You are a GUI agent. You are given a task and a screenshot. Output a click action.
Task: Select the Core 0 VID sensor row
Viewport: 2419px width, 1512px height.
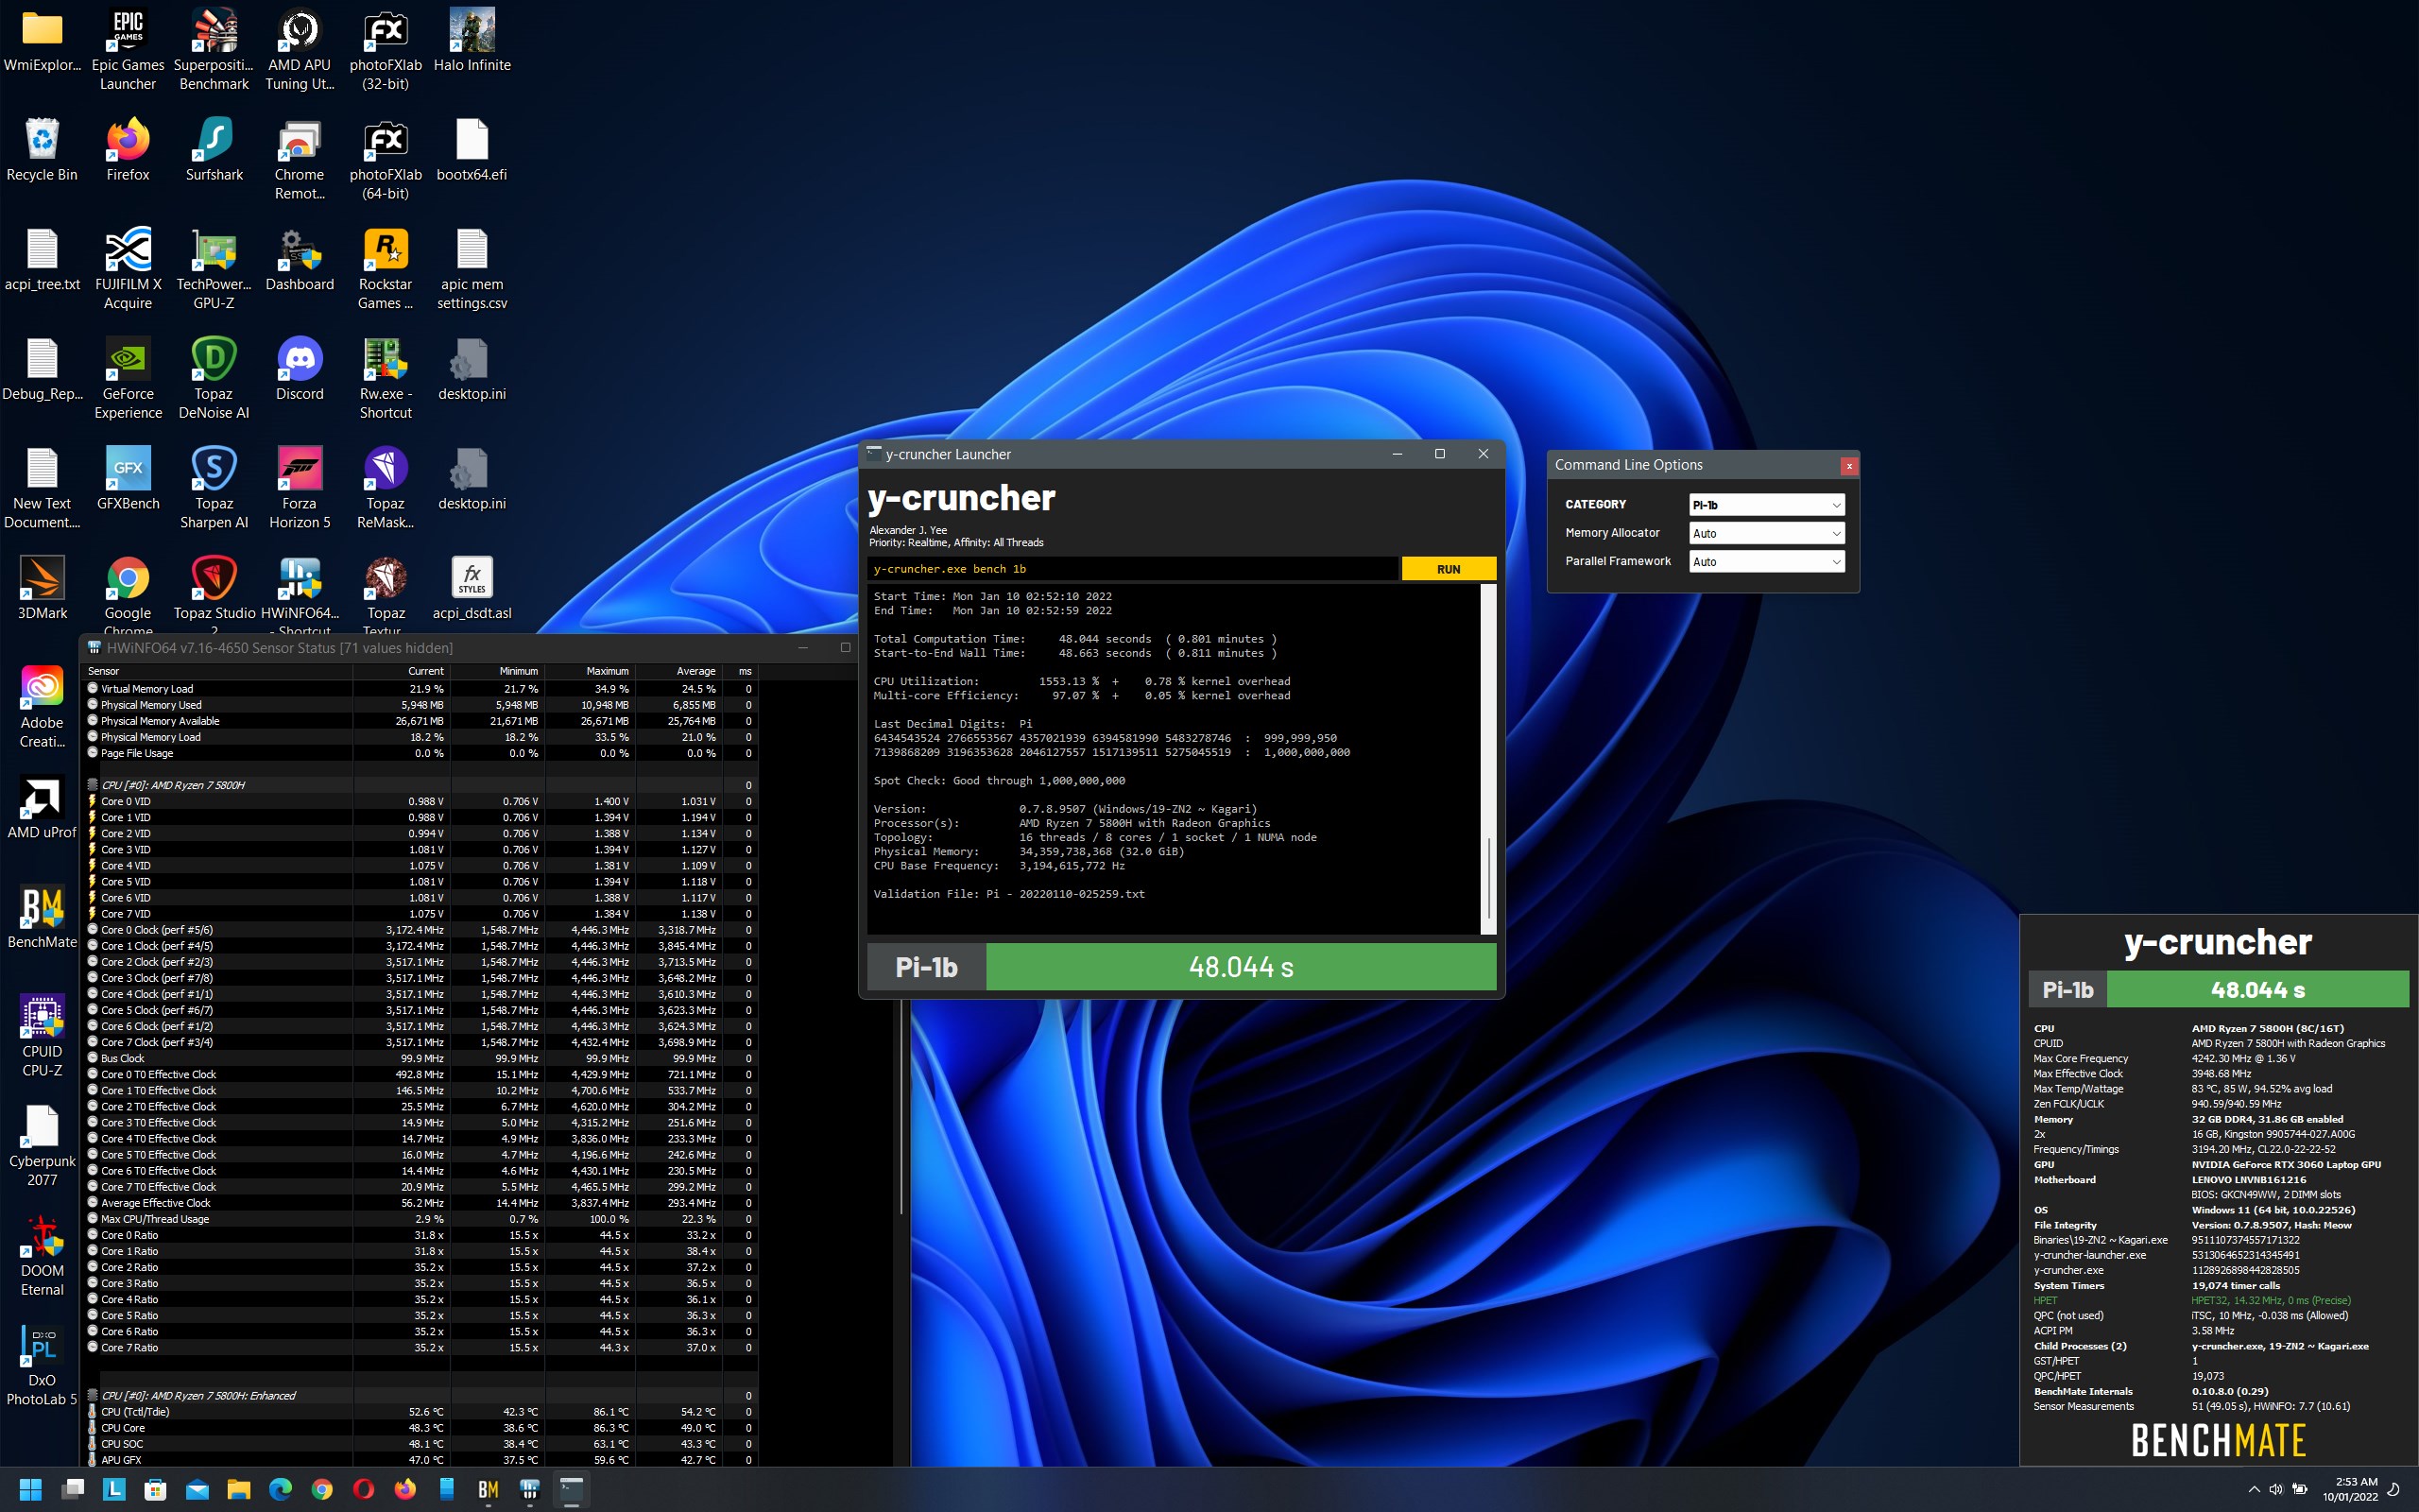pos(420,801)
